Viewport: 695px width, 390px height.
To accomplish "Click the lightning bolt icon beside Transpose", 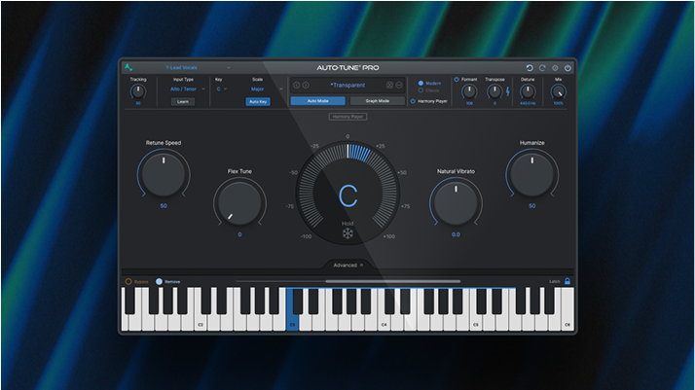I will pos(508,91).
